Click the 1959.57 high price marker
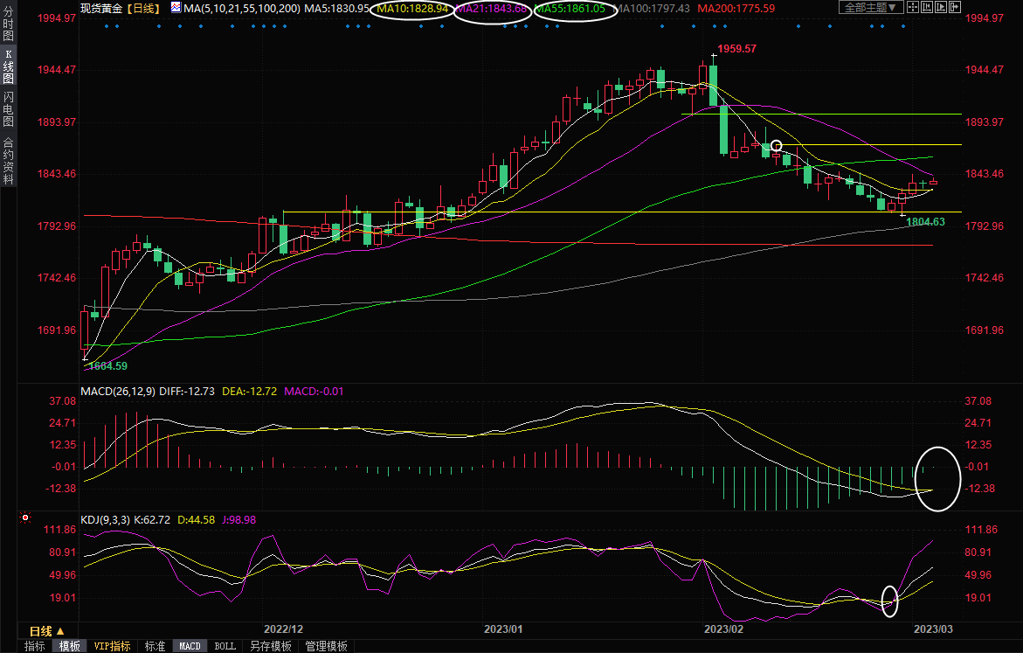1023x653 pixels. point(736,49)
